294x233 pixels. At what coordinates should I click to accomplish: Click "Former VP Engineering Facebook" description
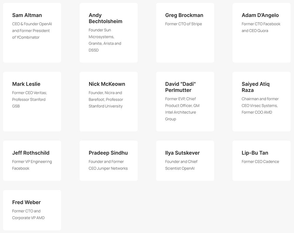(x=32, y=165)
